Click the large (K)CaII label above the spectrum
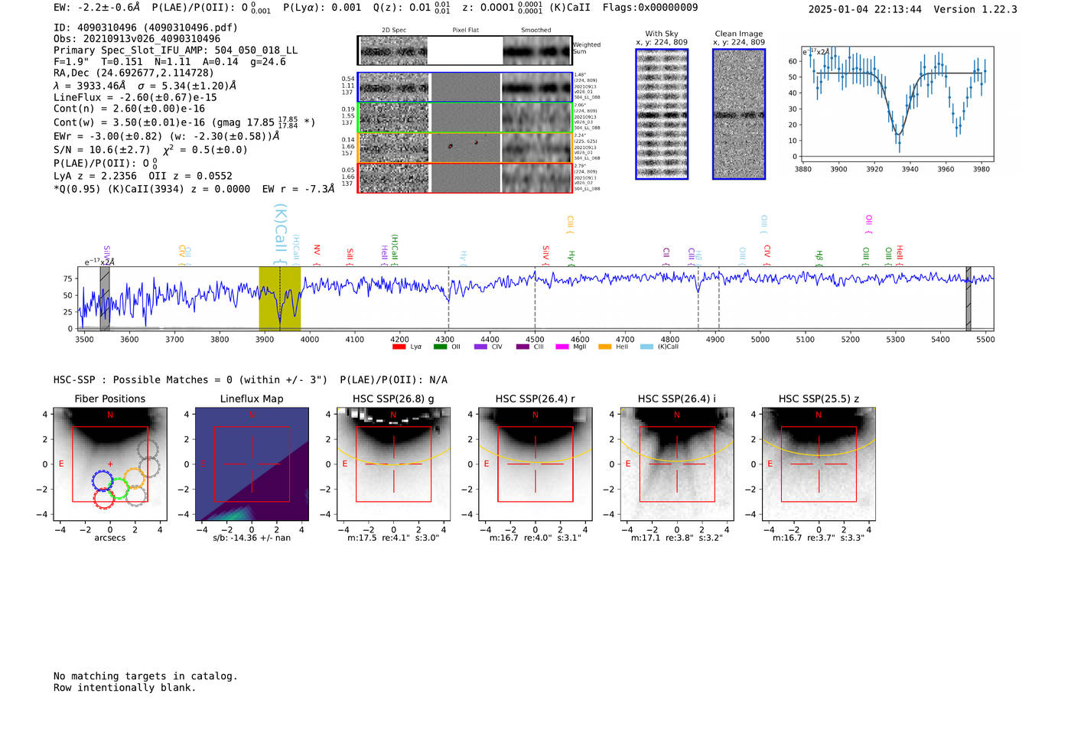1071x729 pixels. click(280, 234)
